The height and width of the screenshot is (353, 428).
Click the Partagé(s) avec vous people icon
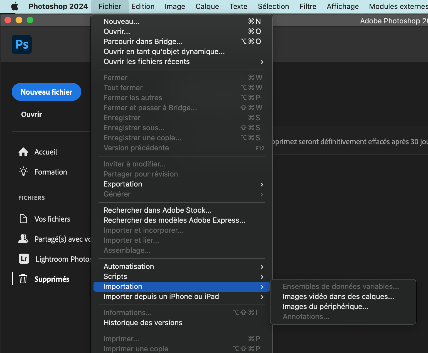23,239
